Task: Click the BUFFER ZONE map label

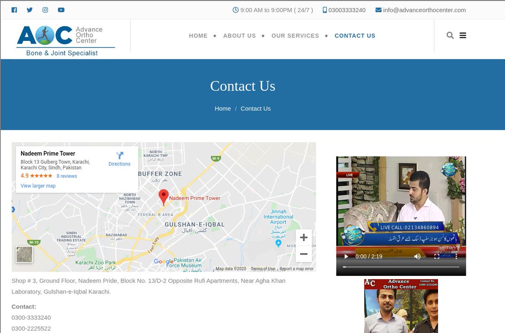Action: tap(160, 176)
